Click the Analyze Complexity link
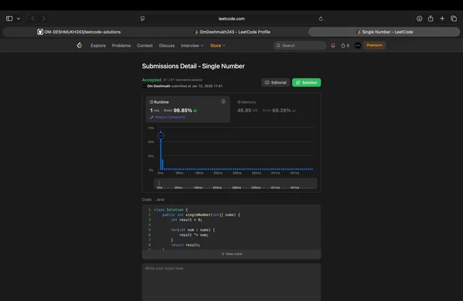Image resolution: width=463 pixels, height=301 pixels. pos(167,117)
